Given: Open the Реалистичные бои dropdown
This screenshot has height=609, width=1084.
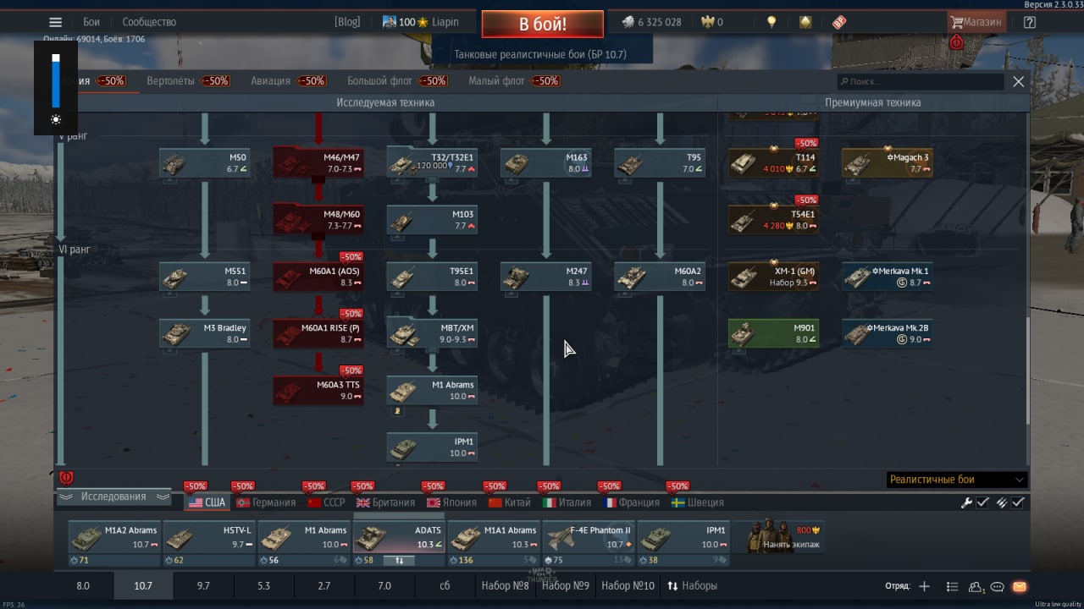Looking at the screenshot, I should [x=957, y=480].
